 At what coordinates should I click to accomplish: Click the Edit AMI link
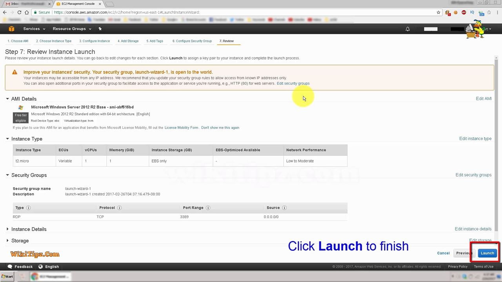(484, 99)
